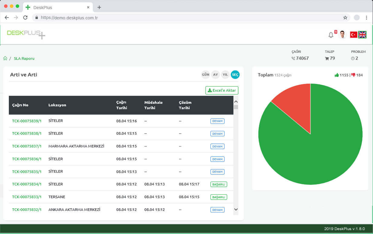The image size is (373, 234).
Task: Go to home via house icon
Action: tap(5, 58)
